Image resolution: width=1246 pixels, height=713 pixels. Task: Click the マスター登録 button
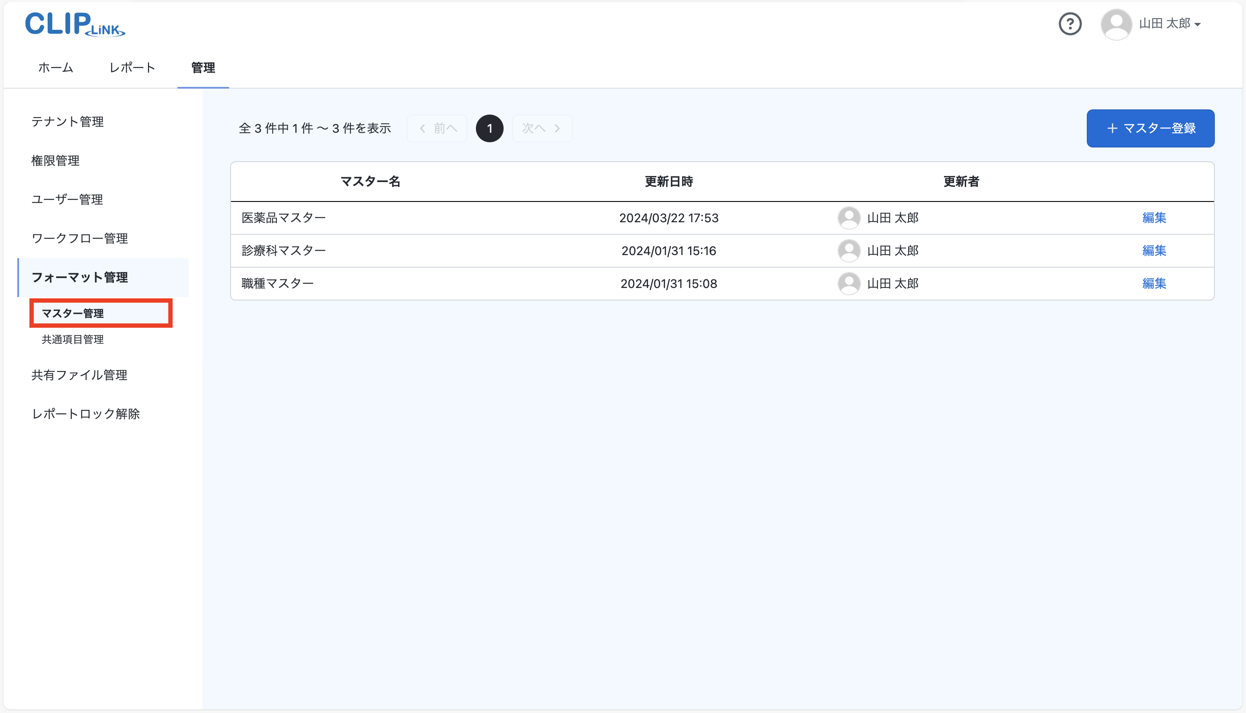[1150, 128]
